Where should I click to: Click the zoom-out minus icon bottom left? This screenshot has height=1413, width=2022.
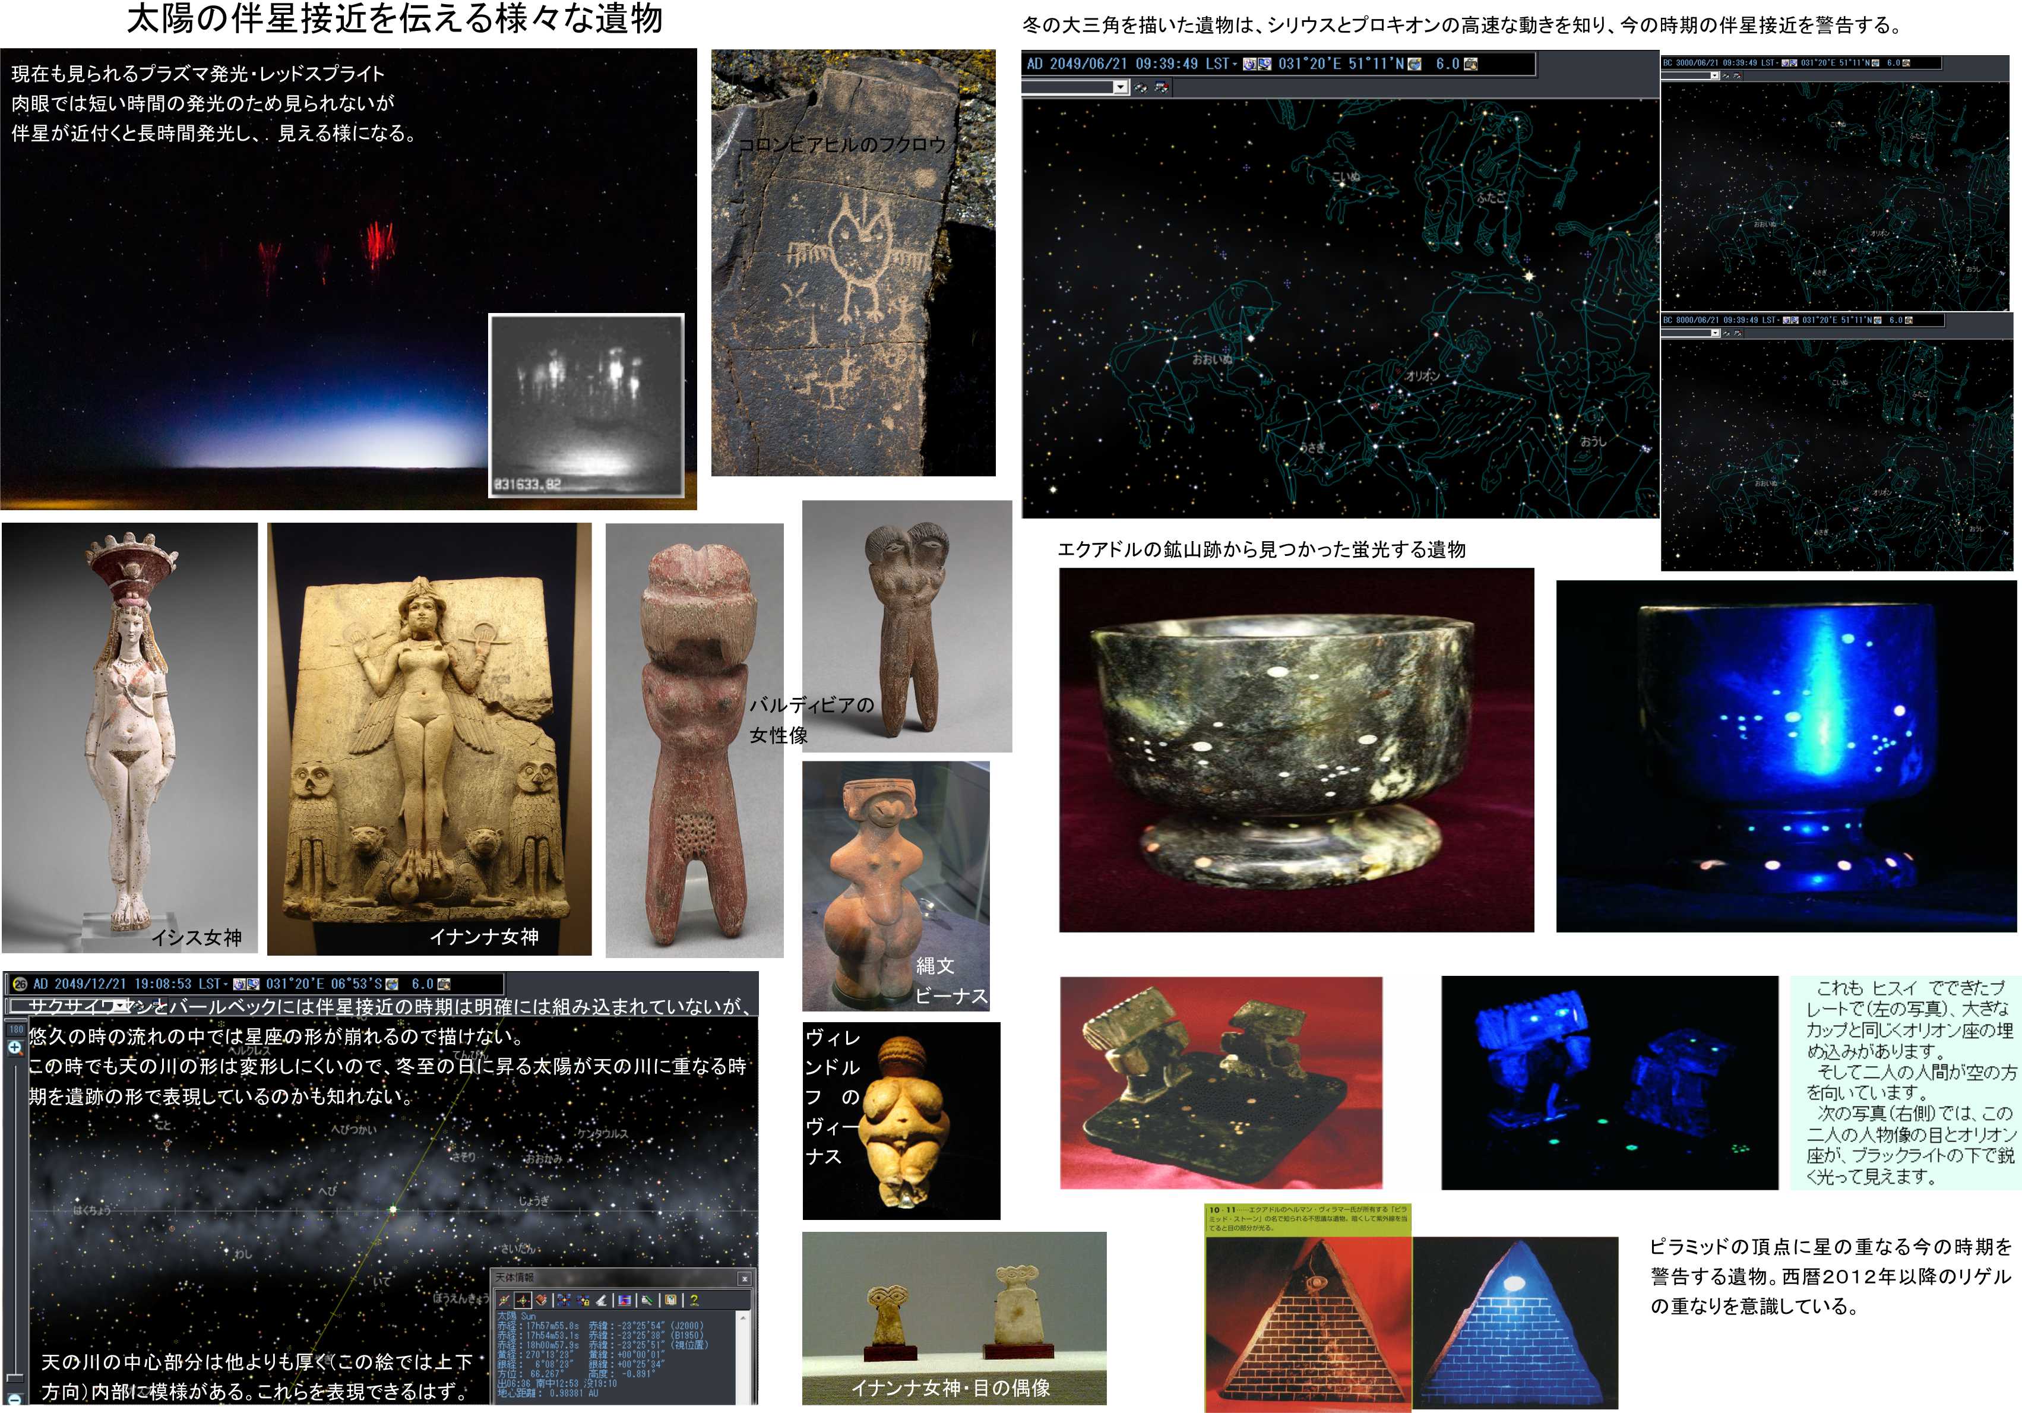[14, 1399]
